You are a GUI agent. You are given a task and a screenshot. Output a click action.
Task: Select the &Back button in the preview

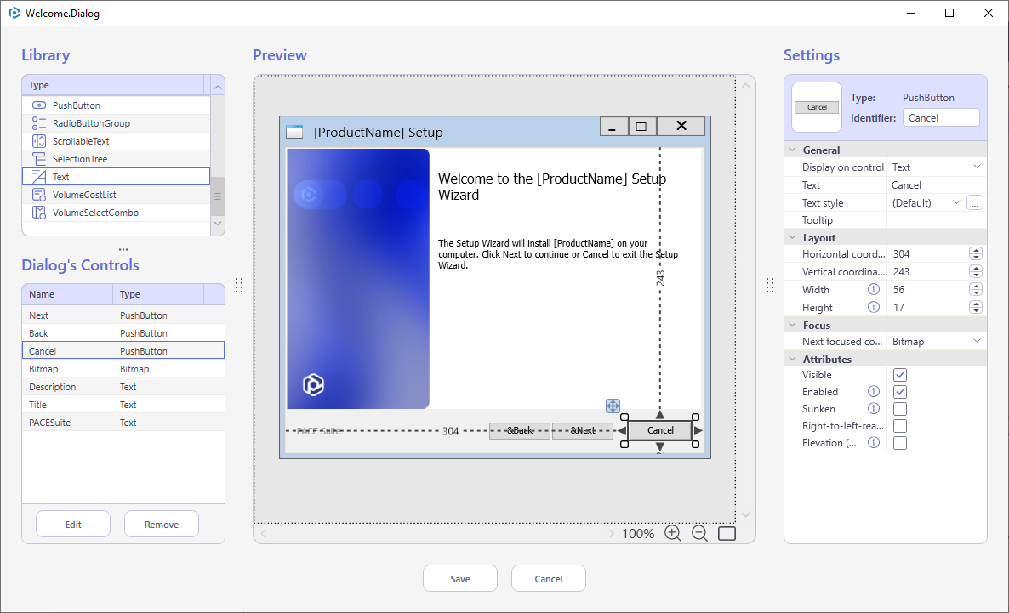[519, 430]
